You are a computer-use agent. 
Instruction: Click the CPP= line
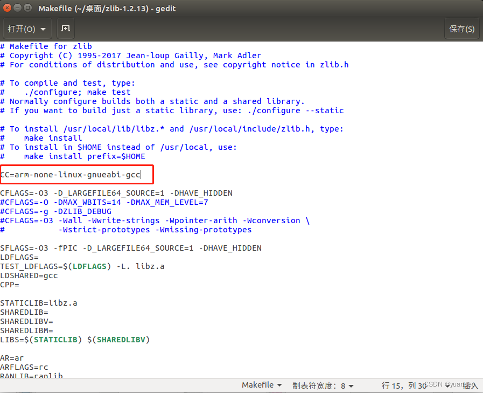pyautogui.click(x=10, y=285)
